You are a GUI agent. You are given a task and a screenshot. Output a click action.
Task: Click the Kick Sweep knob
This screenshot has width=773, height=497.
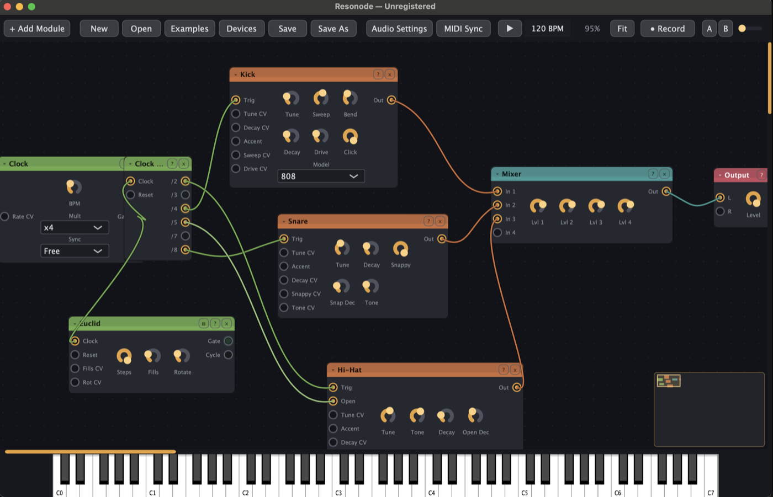coord(321,99)
